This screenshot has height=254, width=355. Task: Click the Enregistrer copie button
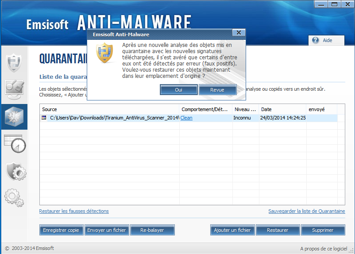[62, 230]
